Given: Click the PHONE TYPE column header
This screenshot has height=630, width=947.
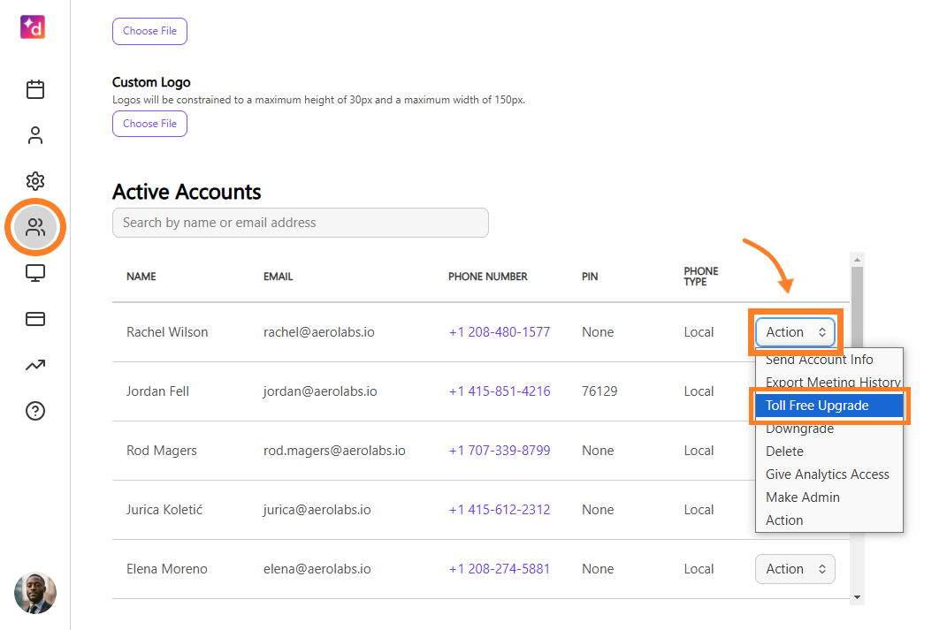Looking at the screenshot, I should click(x=700, y=277).
